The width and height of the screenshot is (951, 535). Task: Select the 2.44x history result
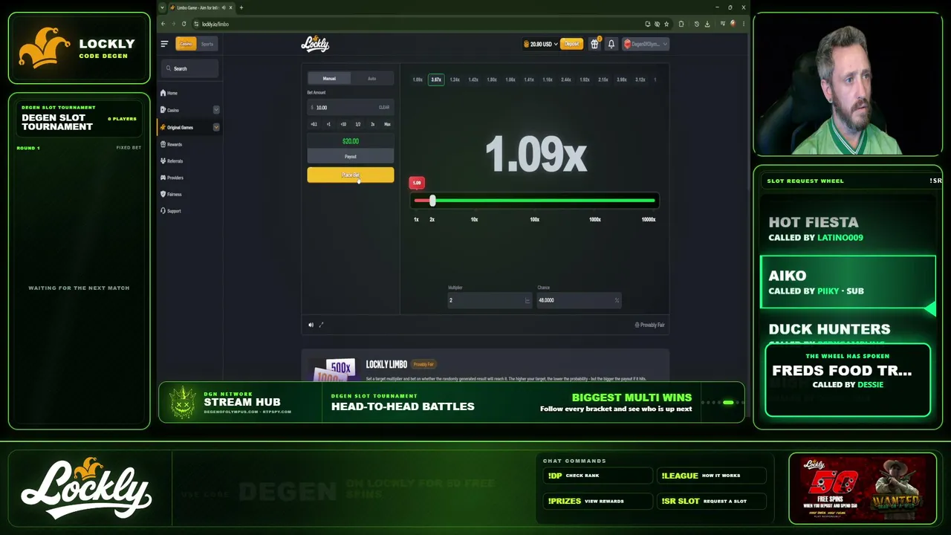[x=566, y=80]
